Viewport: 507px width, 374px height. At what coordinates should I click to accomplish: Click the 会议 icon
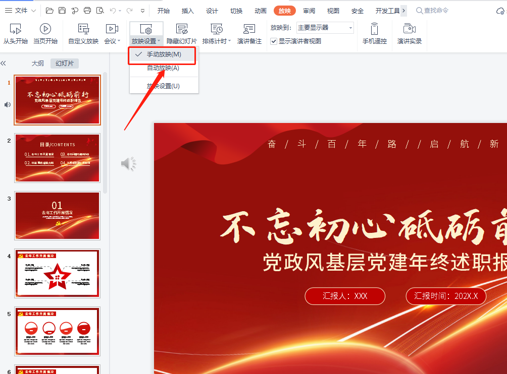click(112, 29)
